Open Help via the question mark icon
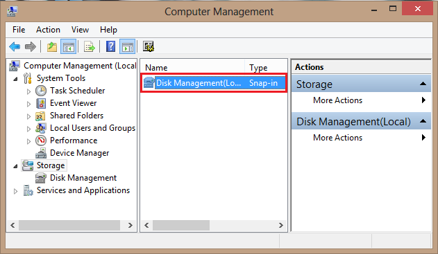 (110, 46)
